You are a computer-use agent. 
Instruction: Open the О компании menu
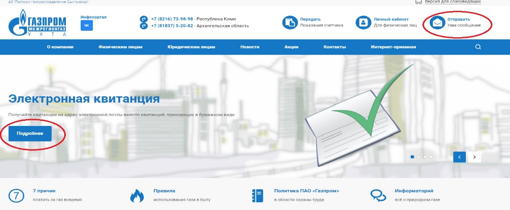click(x=60, y=47)
